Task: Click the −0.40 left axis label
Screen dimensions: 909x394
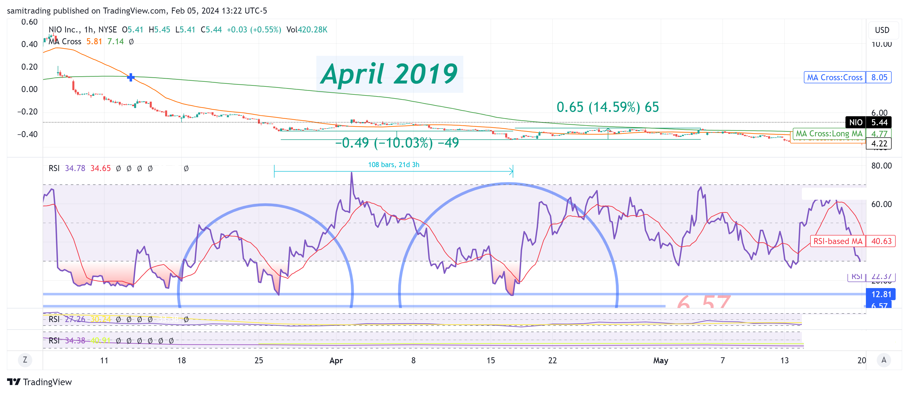Action: click(27, 134)
